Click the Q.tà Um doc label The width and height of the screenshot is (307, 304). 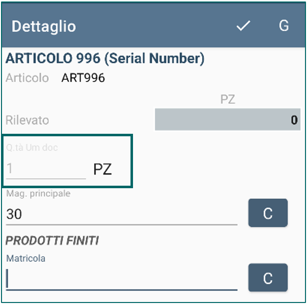(x=32, y=148)
